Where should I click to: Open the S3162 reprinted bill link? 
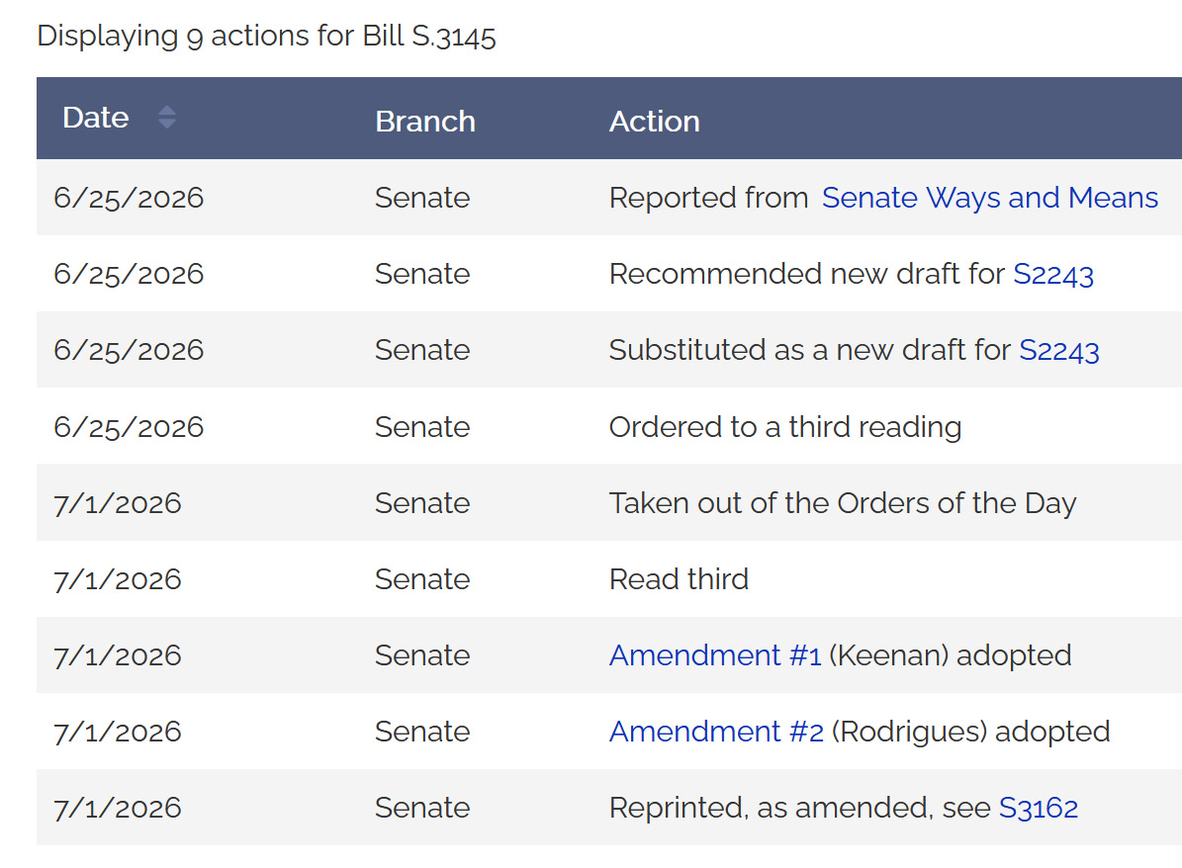click(x=1038, y=808)
